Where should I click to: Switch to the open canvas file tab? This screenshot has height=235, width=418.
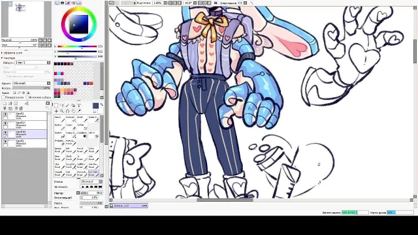(x=129, y=206)
